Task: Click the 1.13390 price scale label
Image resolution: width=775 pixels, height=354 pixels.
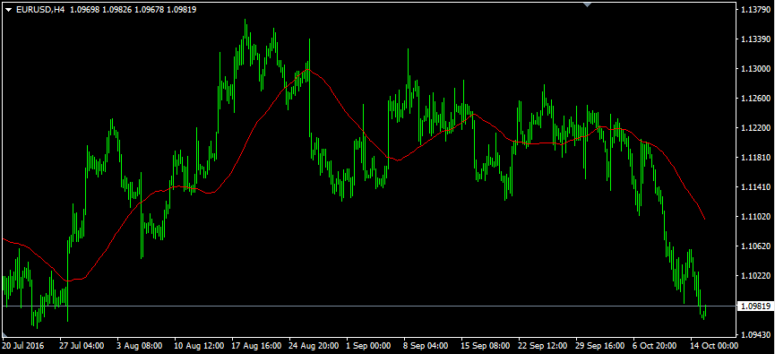Action: point(755,39)
